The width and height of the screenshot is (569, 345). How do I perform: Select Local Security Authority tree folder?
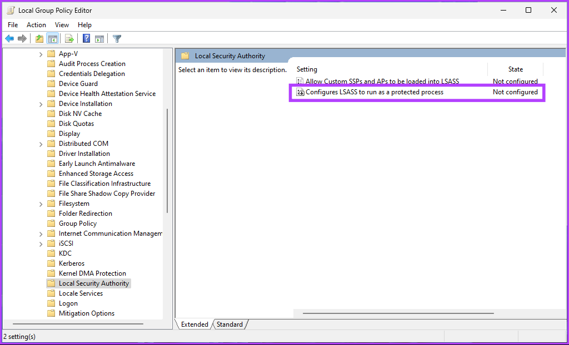point(93,283)
